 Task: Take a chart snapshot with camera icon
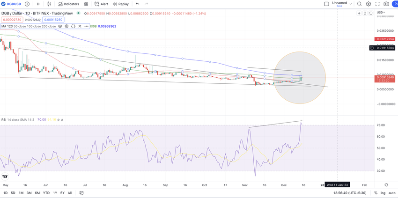(386, 4)
